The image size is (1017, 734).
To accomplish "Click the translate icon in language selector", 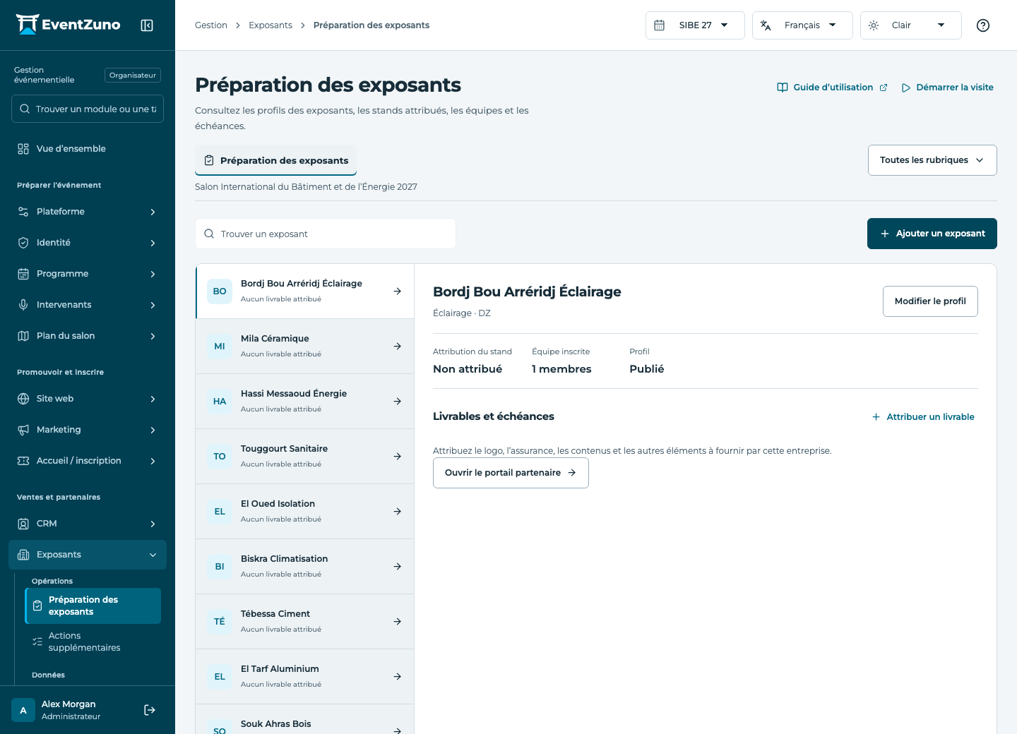I will (x=766, y=25).
